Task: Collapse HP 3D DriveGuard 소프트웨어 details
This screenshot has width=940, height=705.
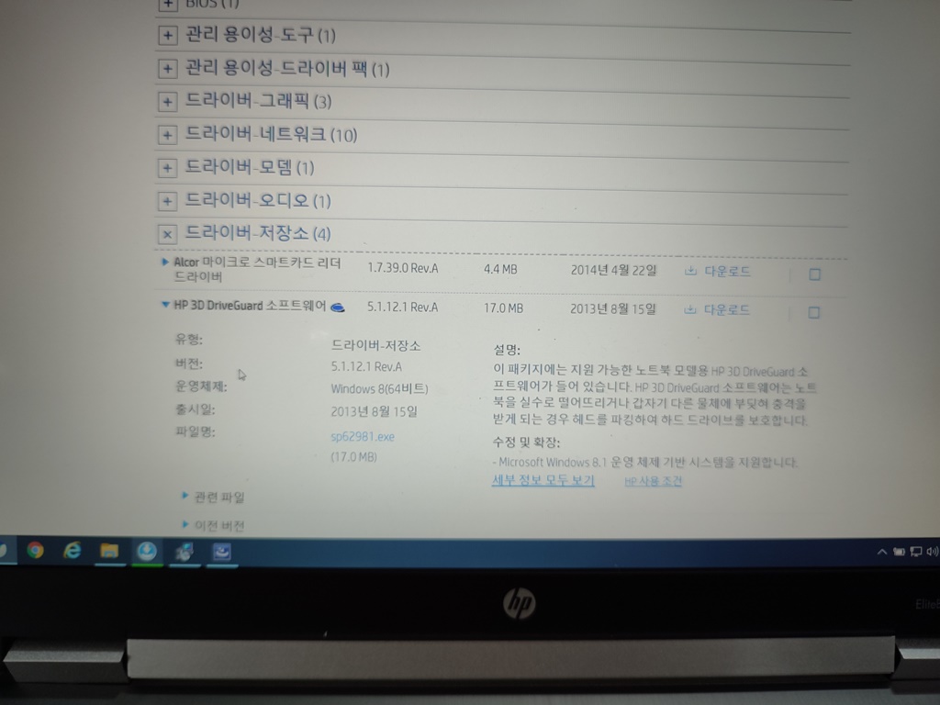Action: point(165,305)
